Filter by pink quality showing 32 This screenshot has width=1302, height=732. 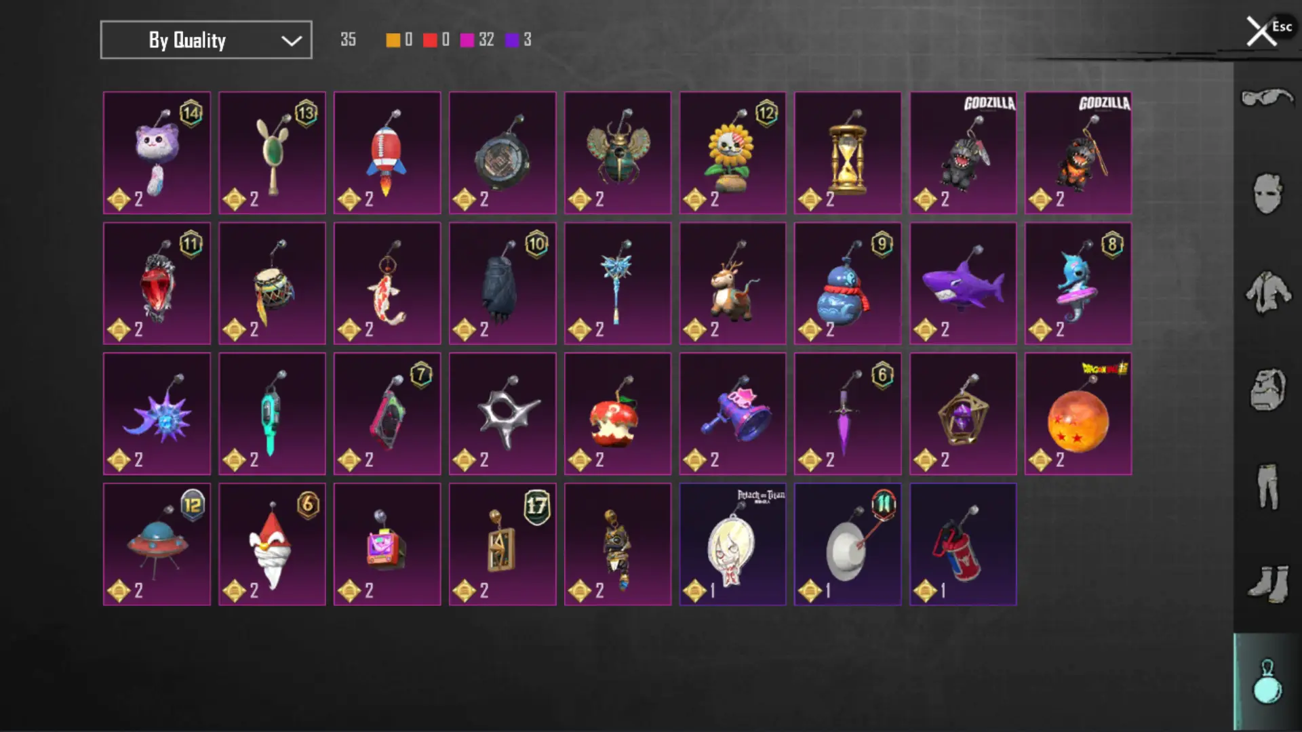477,40
